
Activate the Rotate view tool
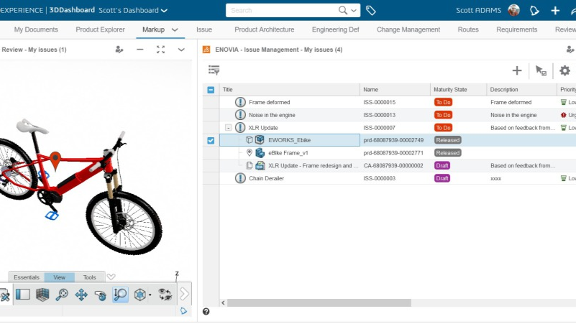[101, 294]
